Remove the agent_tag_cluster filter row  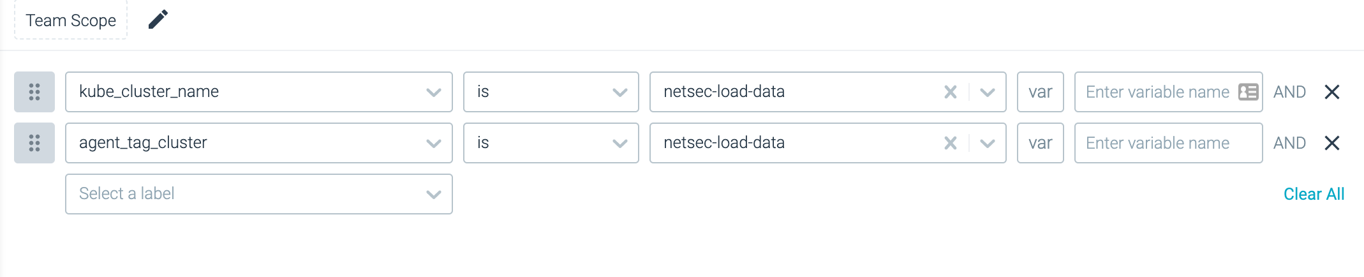coord(1332,143)
